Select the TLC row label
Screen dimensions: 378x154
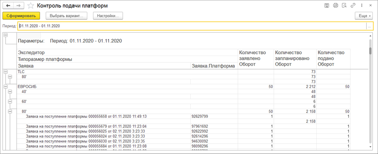(21, 72)
